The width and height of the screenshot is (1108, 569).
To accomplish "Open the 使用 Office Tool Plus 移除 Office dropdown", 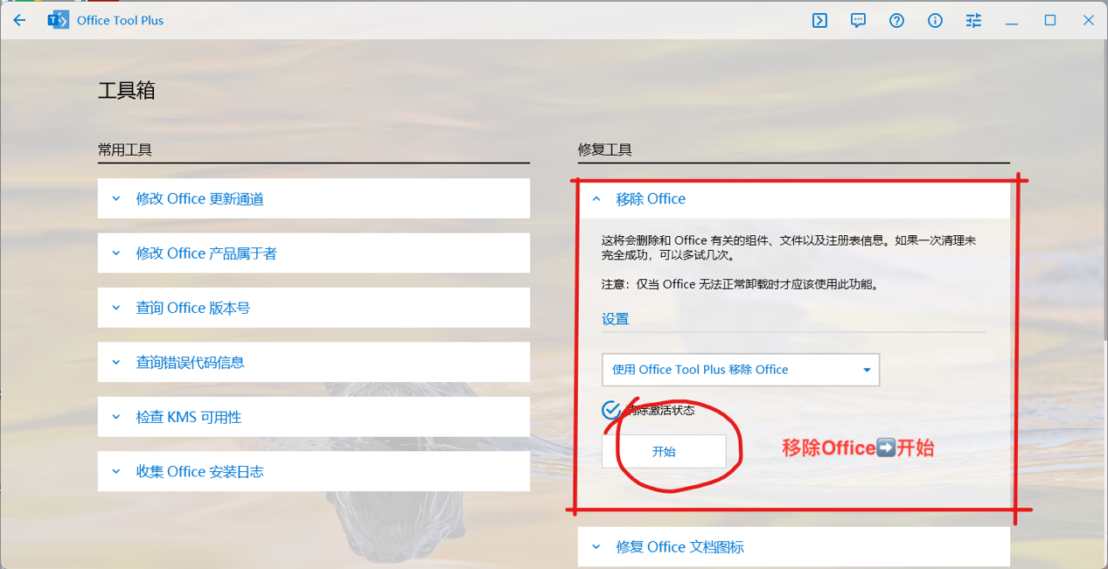I will [x=740, y=370].
